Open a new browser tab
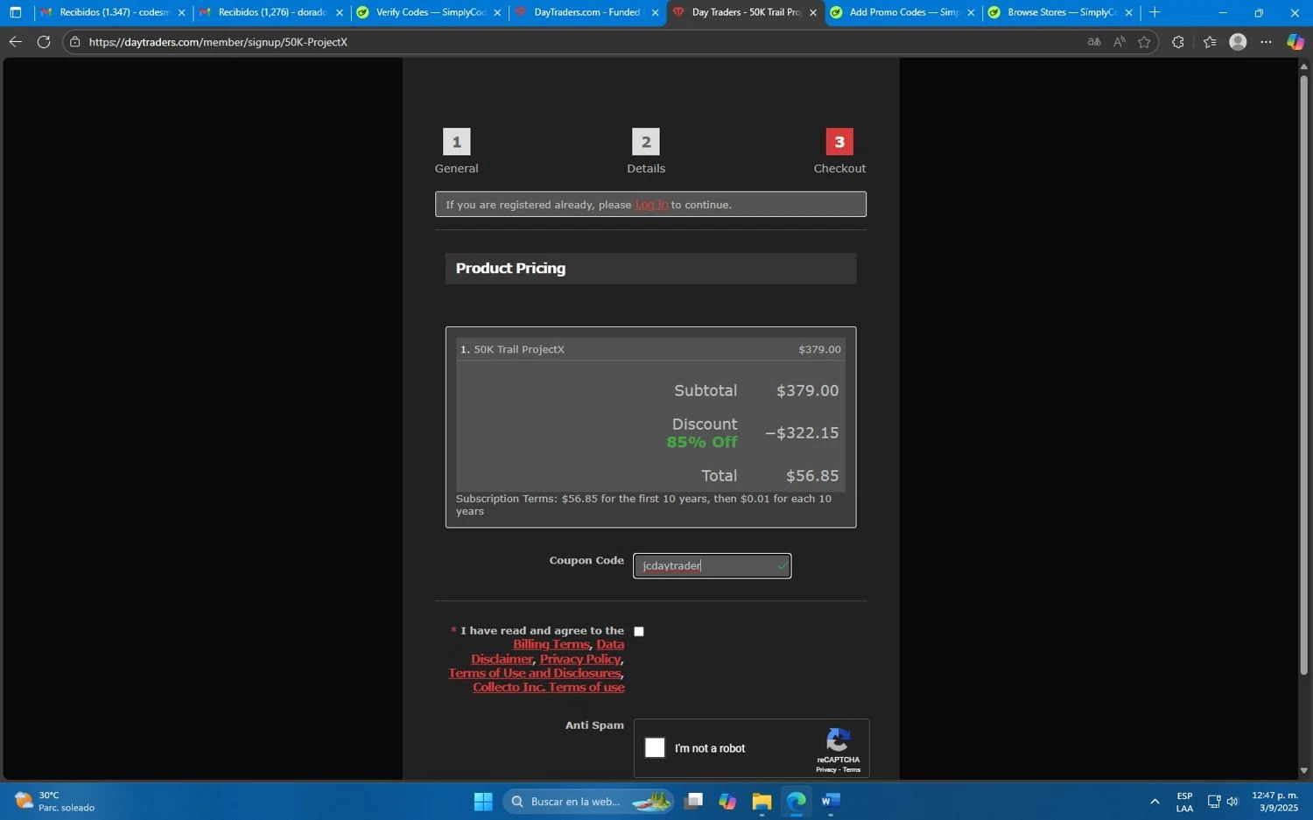This screenshot has height=820, width=1313. (1155, 12)
